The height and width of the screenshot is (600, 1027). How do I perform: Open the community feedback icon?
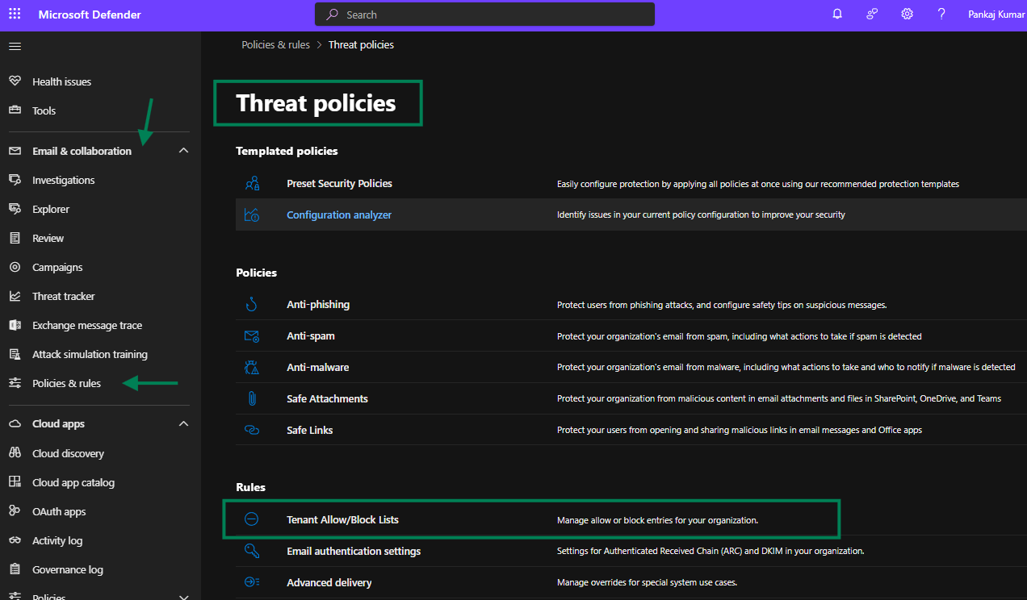pos(872,15)
